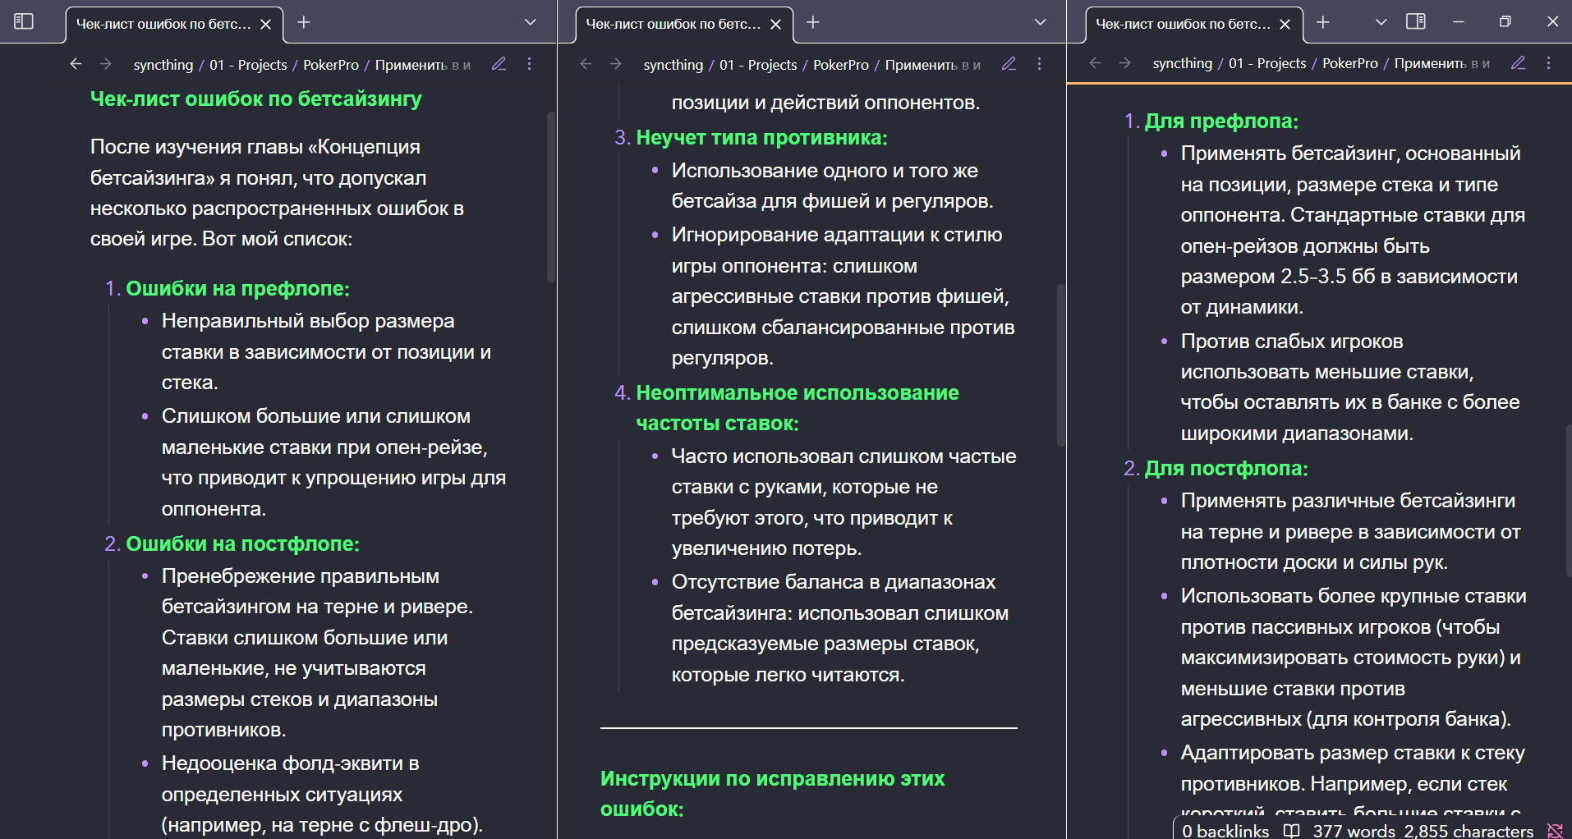Go back in the middle pane
This screenshot has width=1572, height=839.
(586, 64)
